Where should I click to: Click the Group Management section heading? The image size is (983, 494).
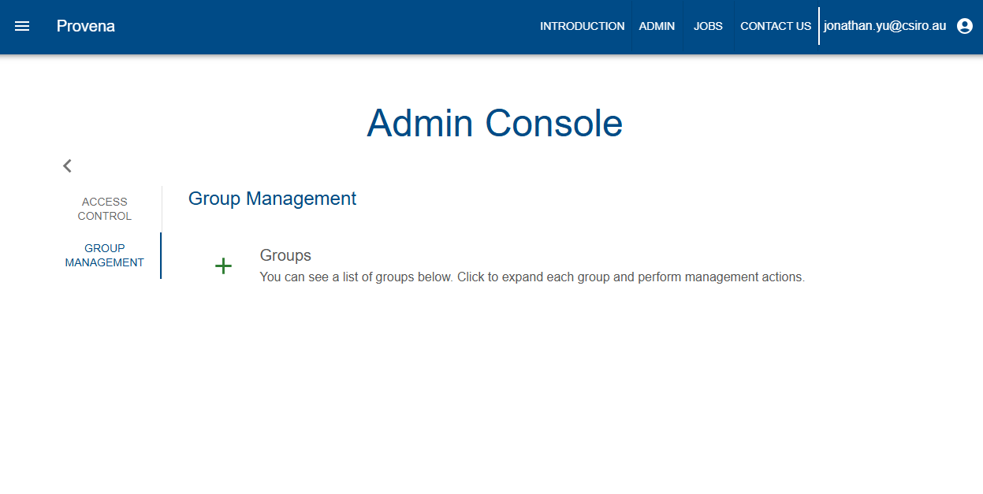click(272, 199)
